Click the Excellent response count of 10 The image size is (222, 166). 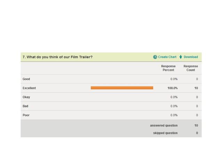point(196,88)
